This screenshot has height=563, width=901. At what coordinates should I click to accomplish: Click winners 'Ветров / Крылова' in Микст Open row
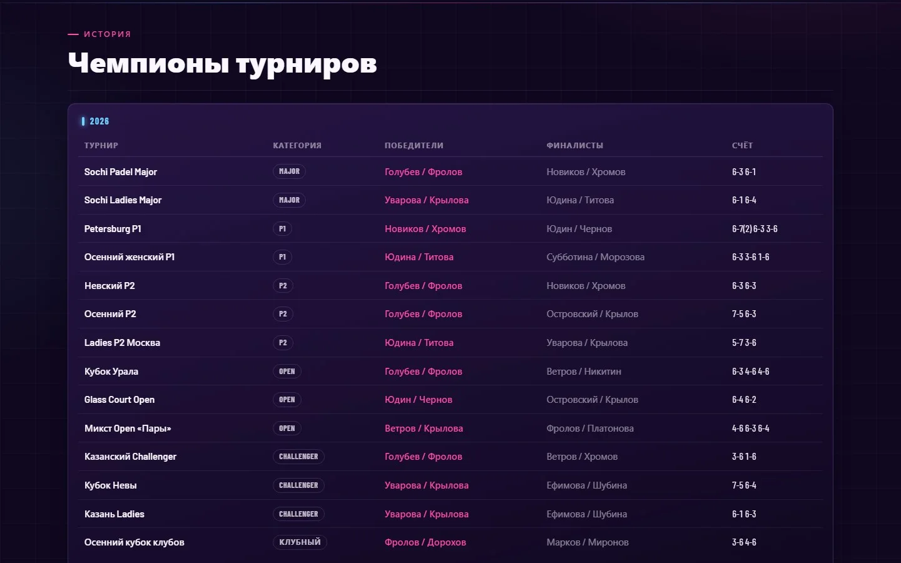click(424, 429)
